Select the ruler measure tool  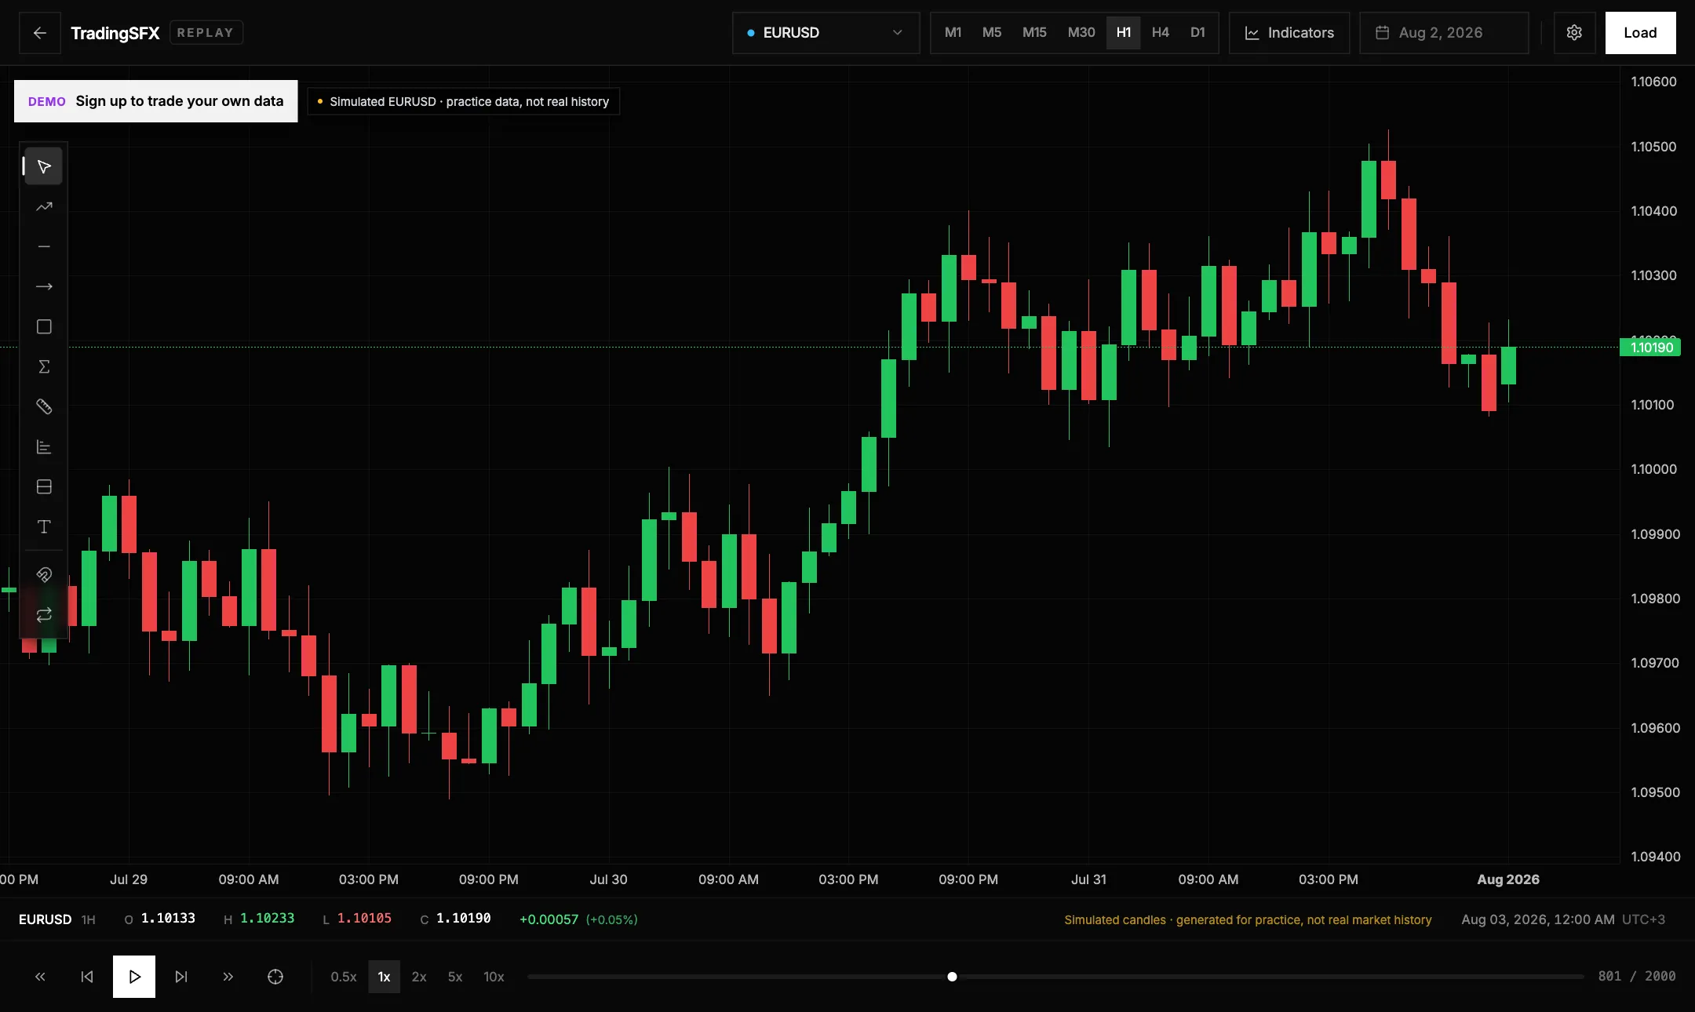click(44, 406)
